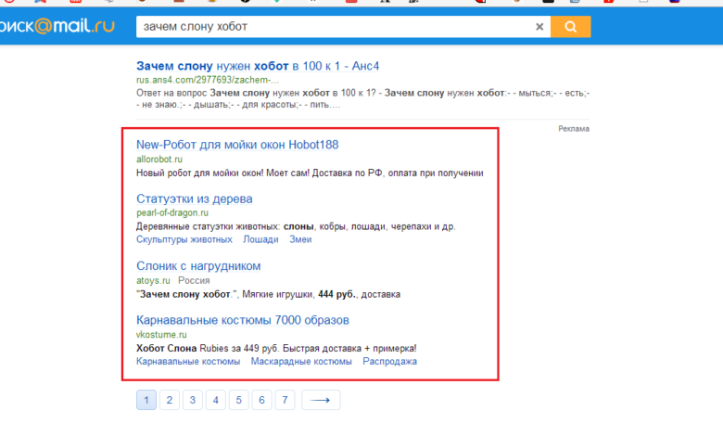Go to results page 3
This screenshot has height=436, width=723.
coord(192,400)
